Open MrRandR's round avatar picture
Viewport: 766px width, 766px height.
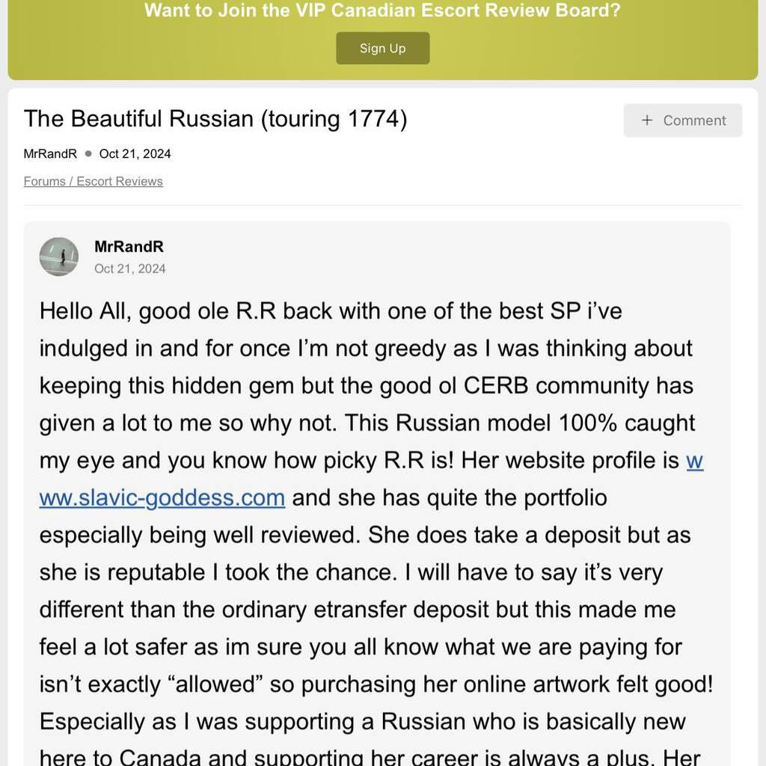pyautogui.click(x=59, y=257)
